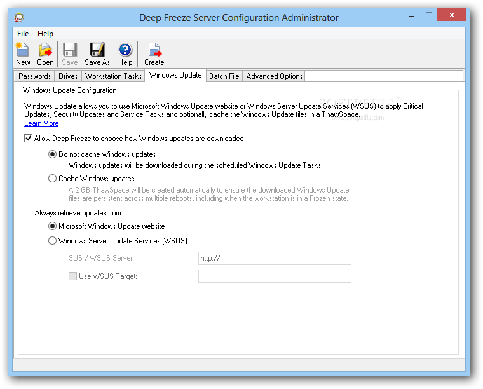Click the SUS / WSUS Server URL field

(275, 258)
